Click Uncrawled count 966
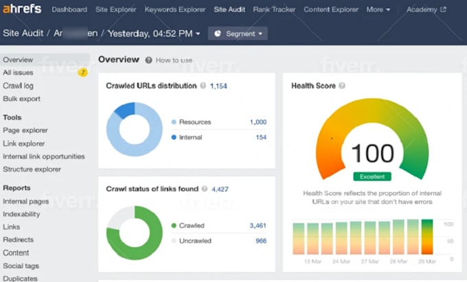 (261, 241)
